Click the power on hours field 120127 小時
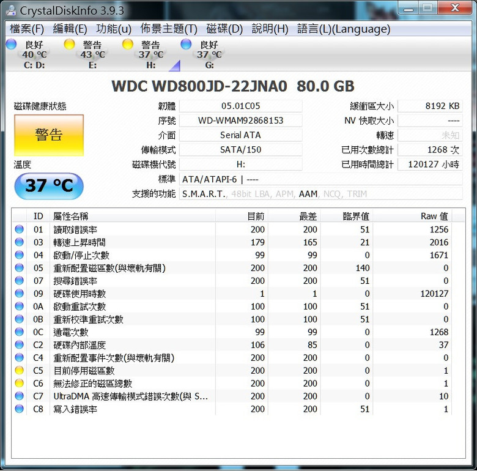Viewport: 477px width, 471px height. coord(430,165)
